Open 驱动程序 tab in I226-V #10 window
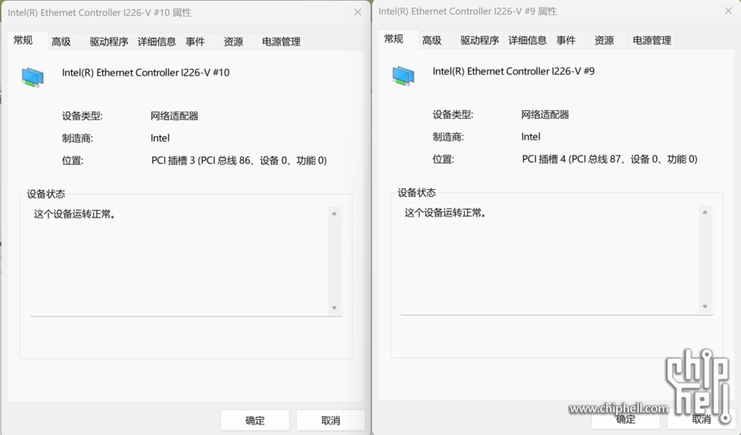The height and width of the screenshot is (435, 741). coord(109,42)
